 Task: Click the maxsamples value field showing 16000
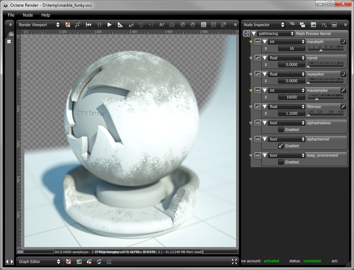pos(292,97)
